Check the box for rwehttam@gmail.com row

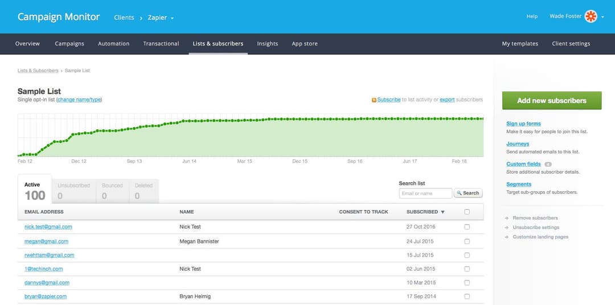click(467, 255)
